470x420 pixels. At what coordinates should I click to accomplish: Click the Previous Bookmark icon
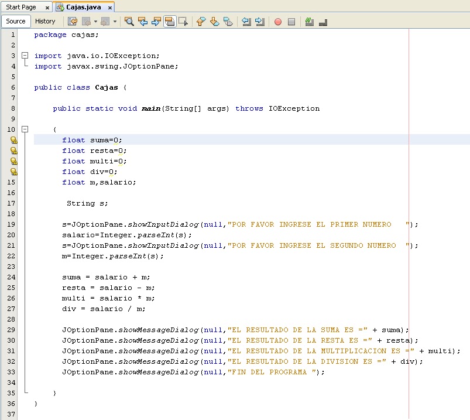pos(201,21)
